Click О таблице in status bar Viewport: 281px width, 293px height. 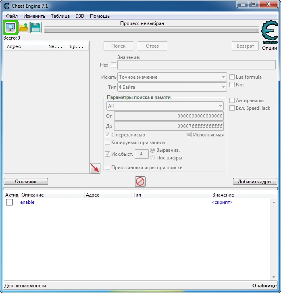(264, 286)
